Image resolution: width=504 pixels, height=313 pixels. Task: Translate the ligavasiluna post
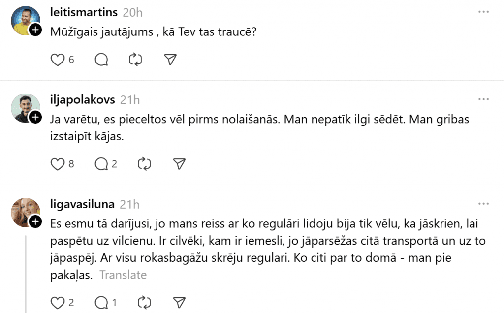[123, 275]
